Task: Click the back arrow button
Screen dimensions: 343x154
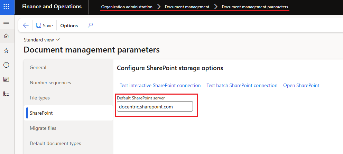Action: coord(26,26)
